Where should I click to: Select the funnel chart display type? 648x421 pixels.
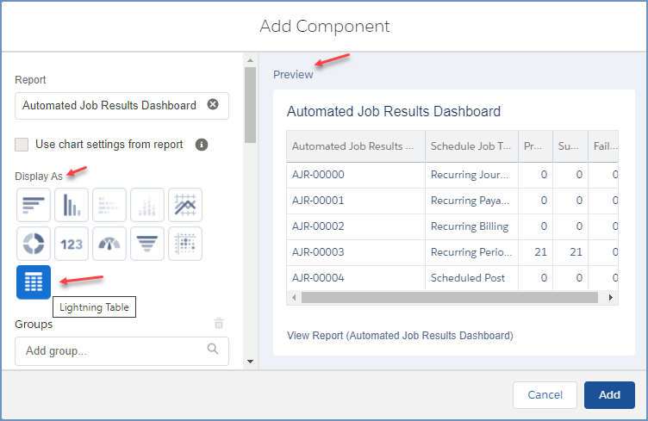click(x=147, y=244)
